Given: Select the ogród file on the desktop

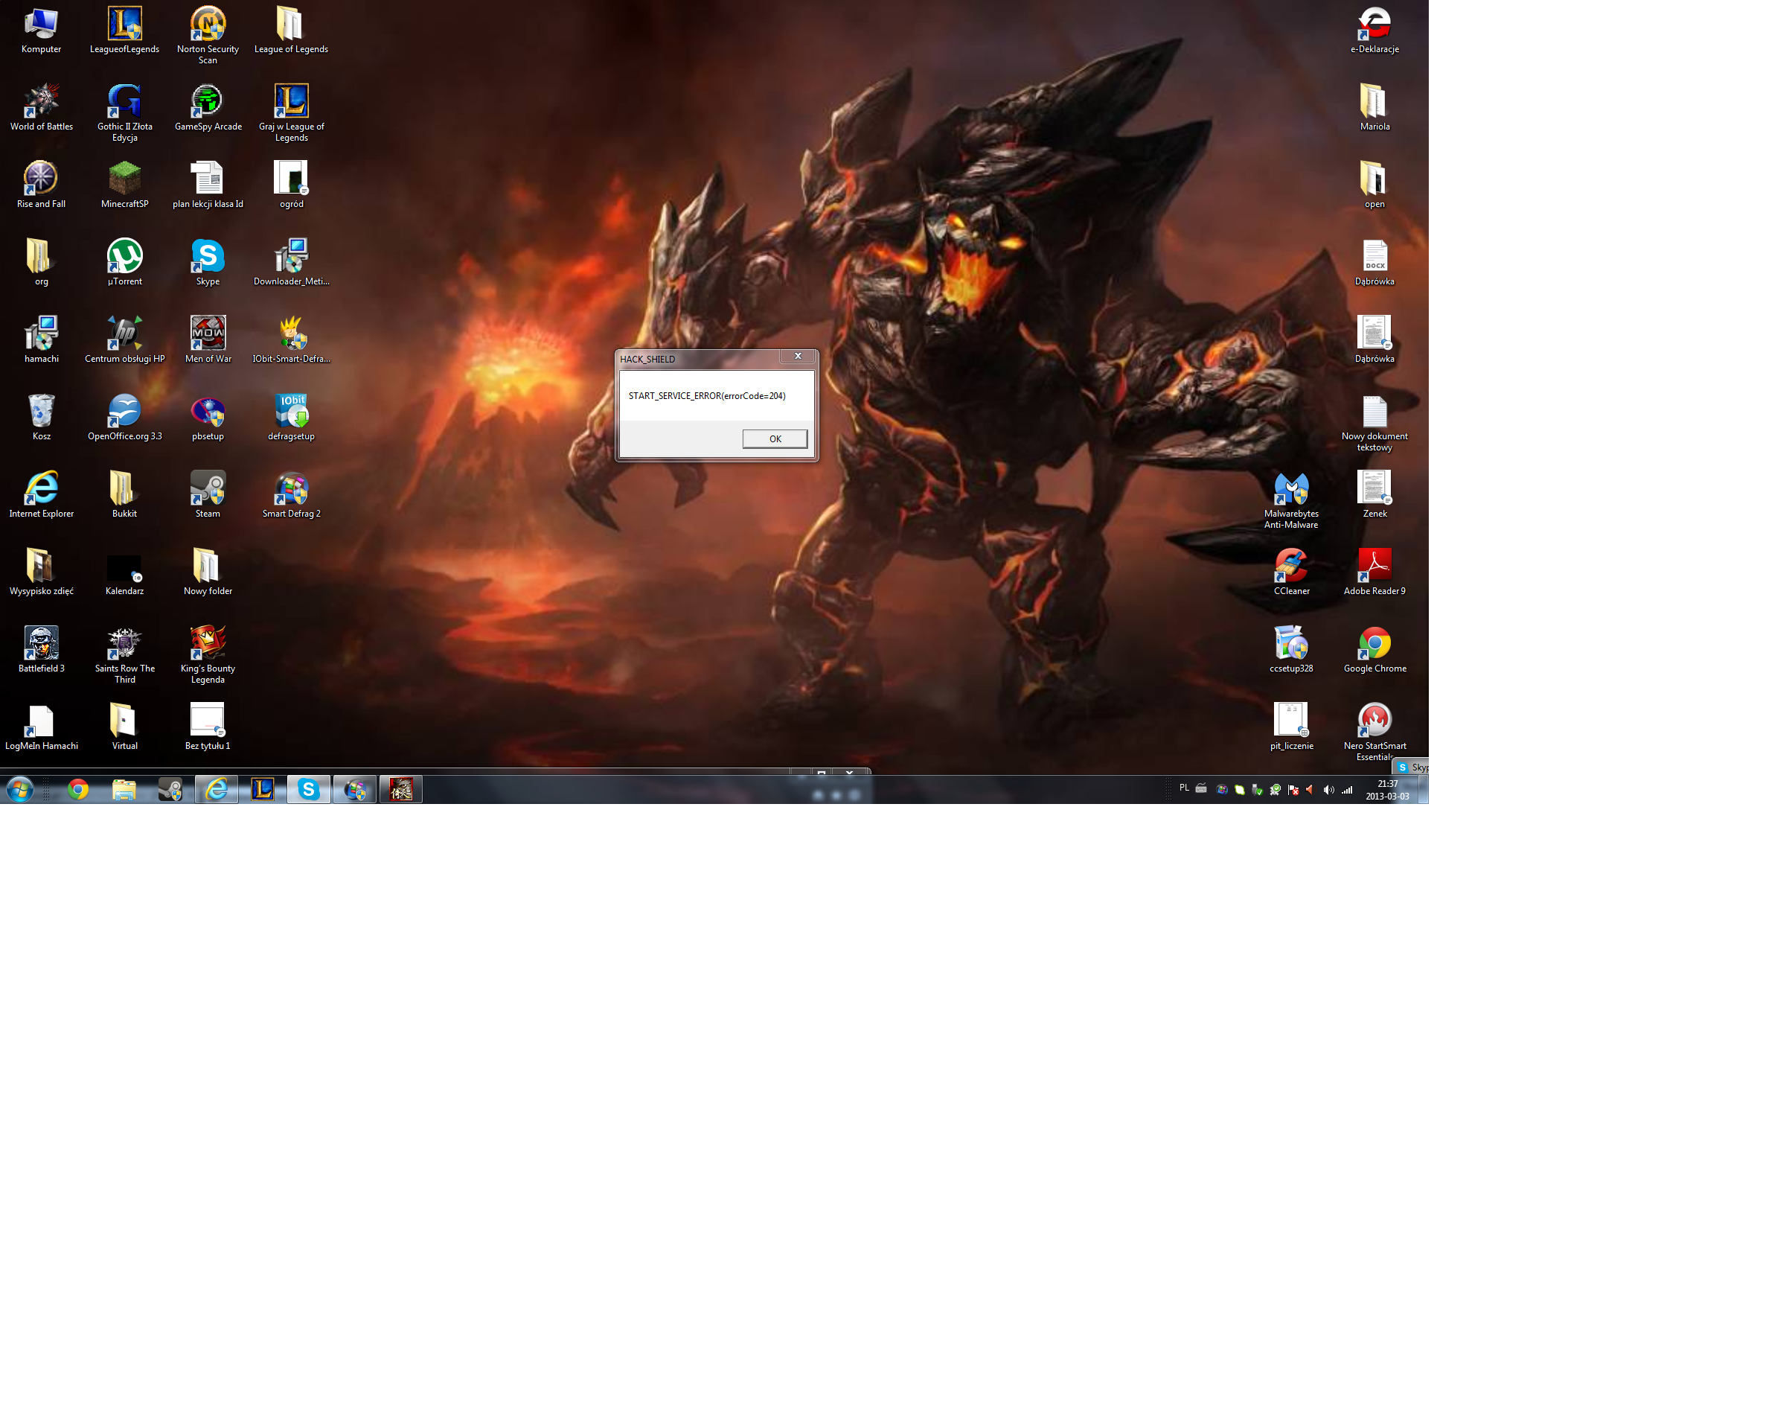Looking at the screenshot, I should click(x=291, y=185).
